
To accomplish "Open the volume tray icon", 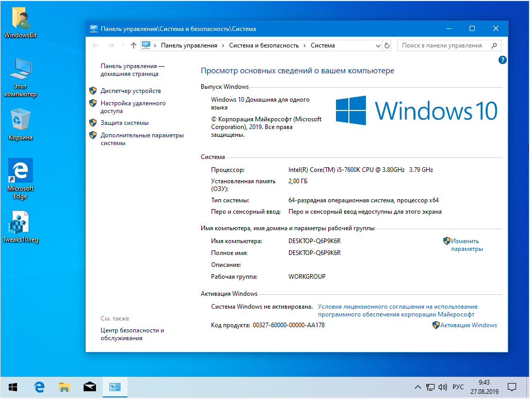I will click(x=442, y=387).
